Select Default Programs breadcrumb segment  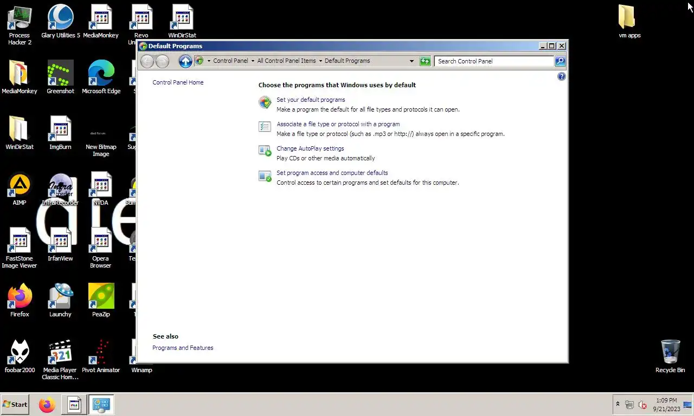coord(347,61)
